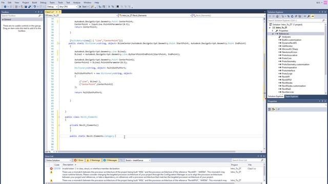Screen dimensions: 328x184
Task: Click the Open File toolbar icon
Action: point(22,7)
